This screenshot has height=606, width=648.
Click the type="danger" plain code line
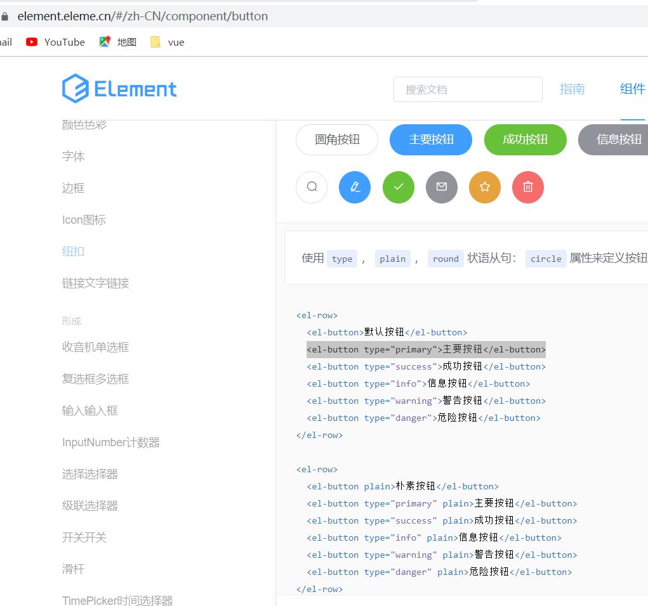[x=439, y=572]
